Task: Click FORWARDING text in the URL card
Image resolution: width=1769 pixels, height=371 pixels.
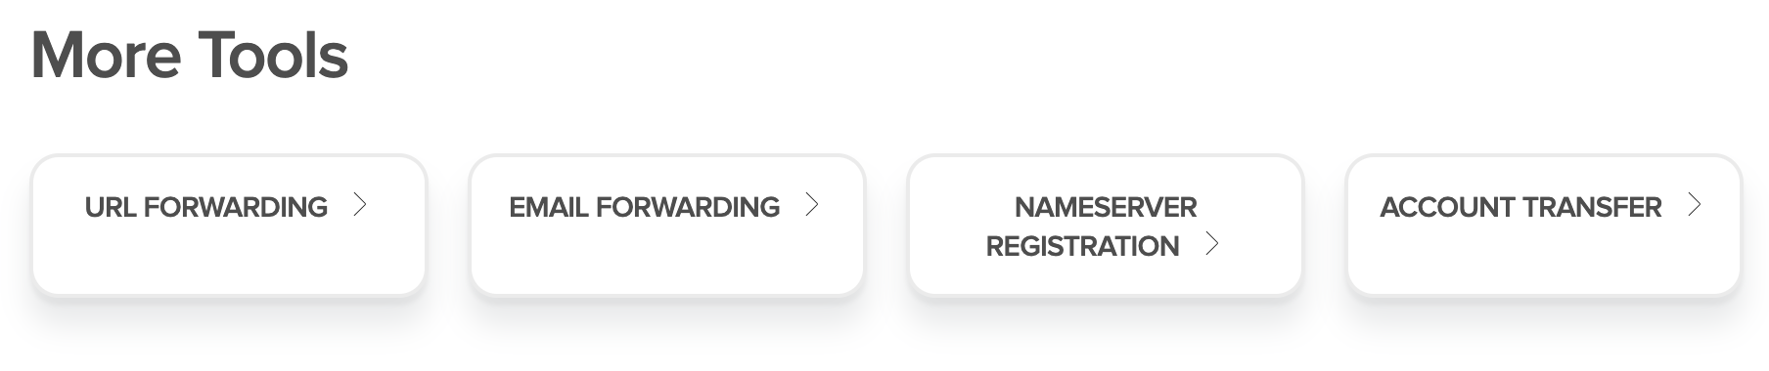Action: point(236,207)
